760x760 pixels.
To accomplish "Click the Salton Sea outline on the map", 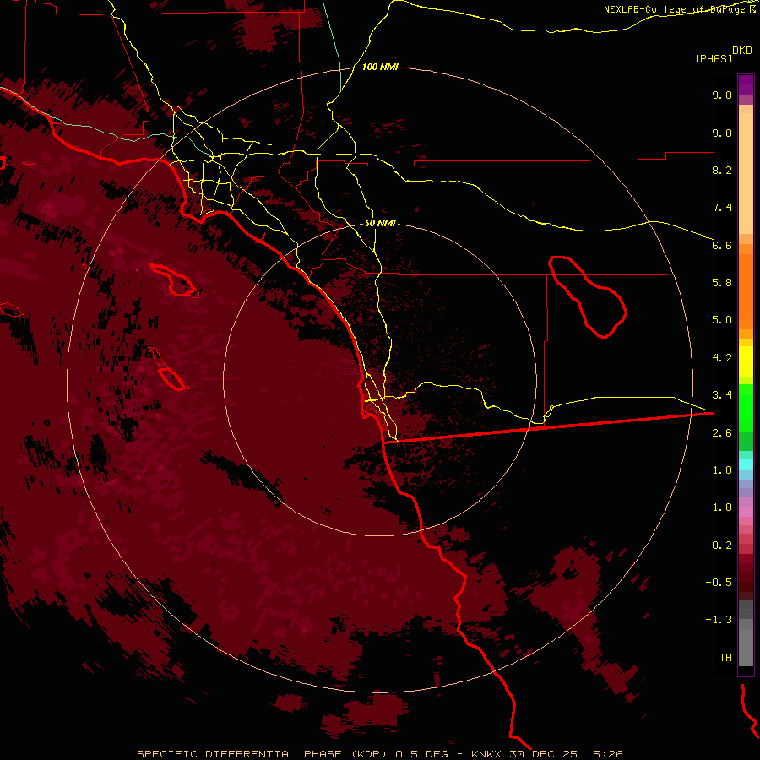I will pos(588,297).
